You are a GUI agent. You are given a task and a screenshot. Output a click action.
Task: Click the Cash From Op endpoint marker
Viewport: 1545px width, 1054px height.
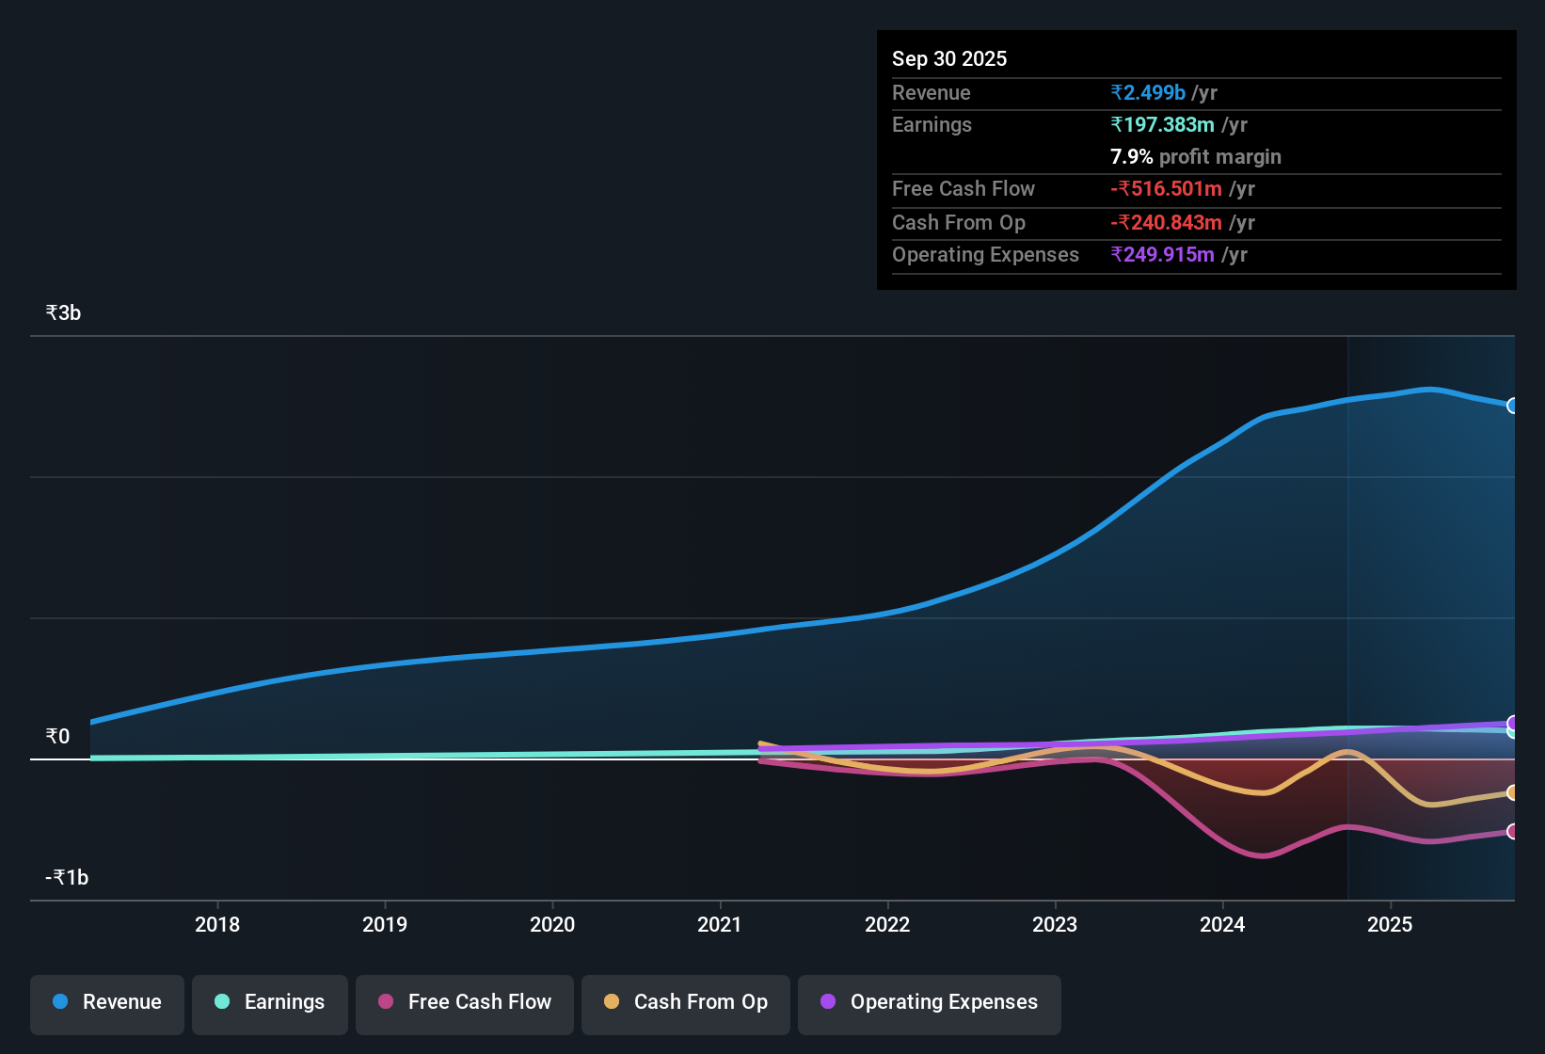(1513, 793)
